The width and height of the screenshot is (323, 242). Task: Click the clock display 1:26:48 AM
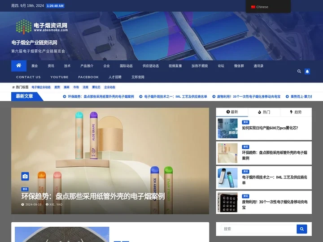tap(55, 6)
